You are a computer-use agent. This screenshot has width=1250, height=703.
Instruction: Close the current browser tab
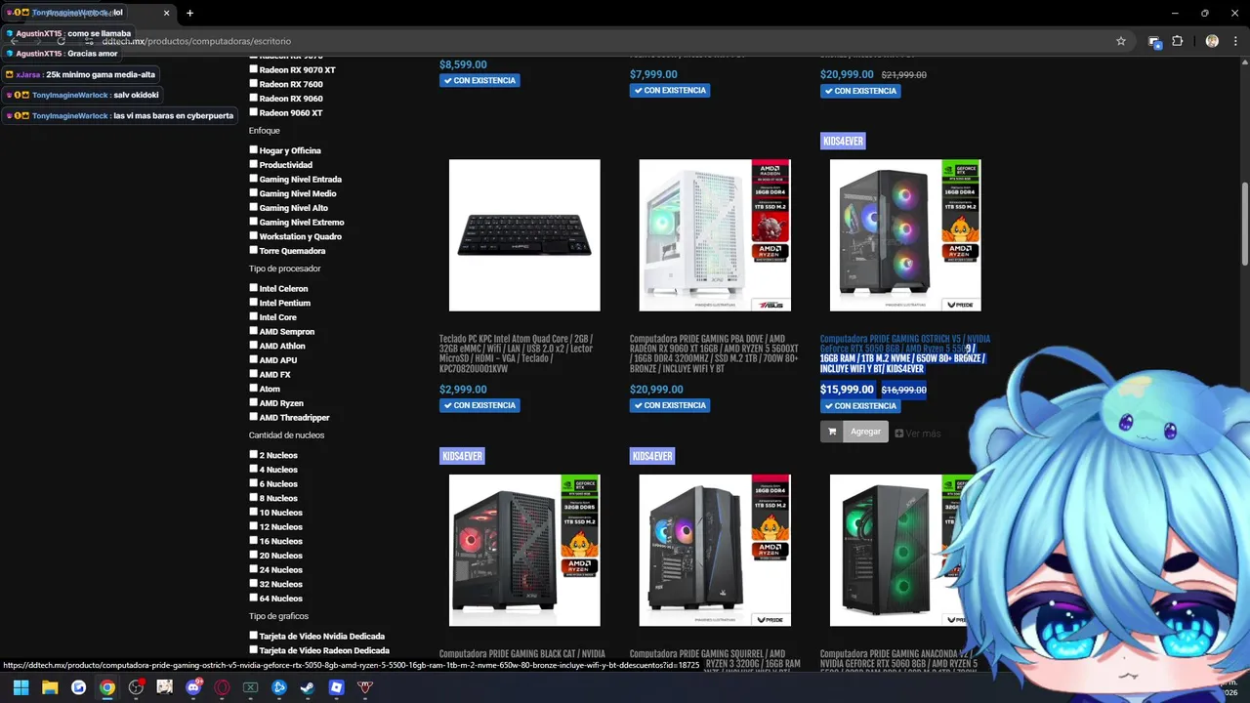(166, 13)
